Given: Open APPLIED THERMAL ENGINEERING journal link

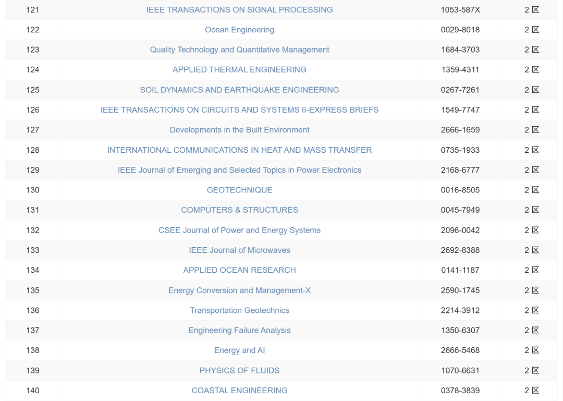Looking at the screenshot, I should pyautogui.click(x=239, y=70).
